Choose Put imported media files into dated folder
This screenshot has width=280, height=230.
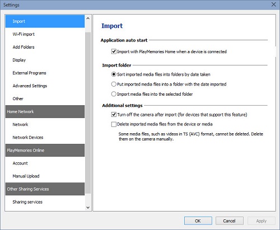point(114,84)
